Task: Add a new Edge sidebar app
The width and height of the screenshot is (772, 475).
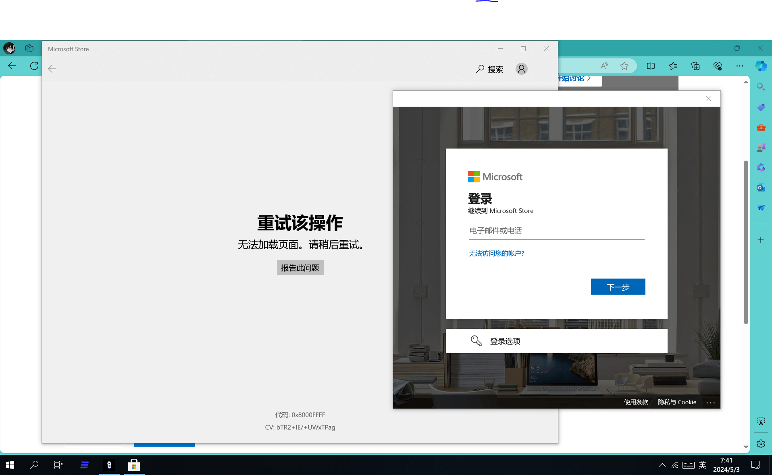Action: coord(761,240)
